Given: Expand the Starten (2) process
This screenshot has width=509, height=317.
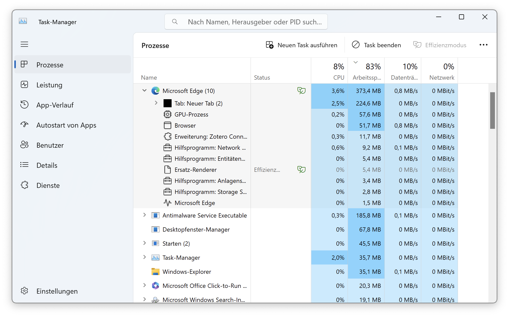Looking at the screenshot, I should coord(144,243).
